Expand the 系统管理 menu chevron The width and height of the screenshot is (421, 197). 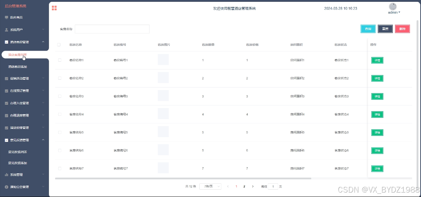(43, 174)
